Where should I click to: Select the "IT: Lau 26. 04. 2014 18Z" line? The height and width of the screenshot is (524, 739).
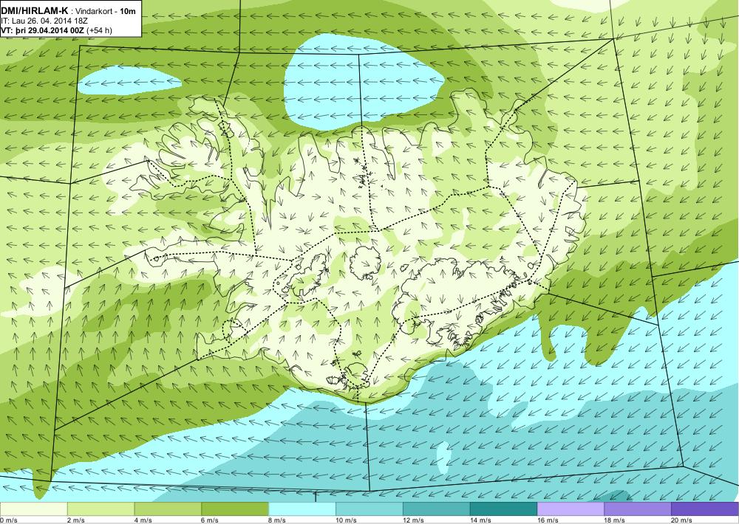pos(44,21)
